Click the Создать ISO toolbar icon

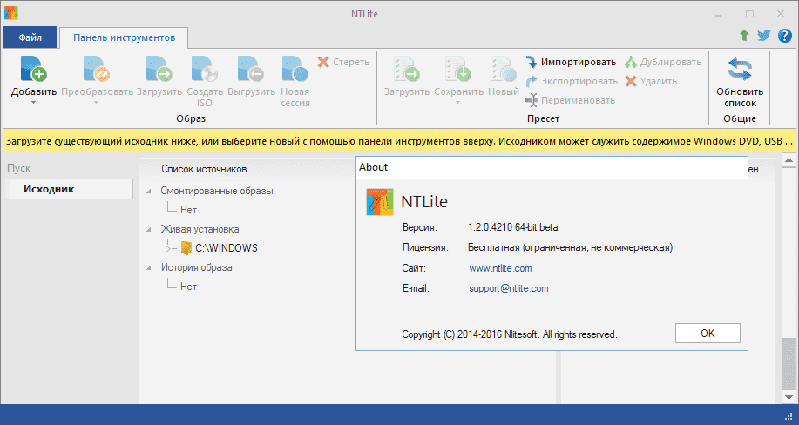click(x=204, y=69)
